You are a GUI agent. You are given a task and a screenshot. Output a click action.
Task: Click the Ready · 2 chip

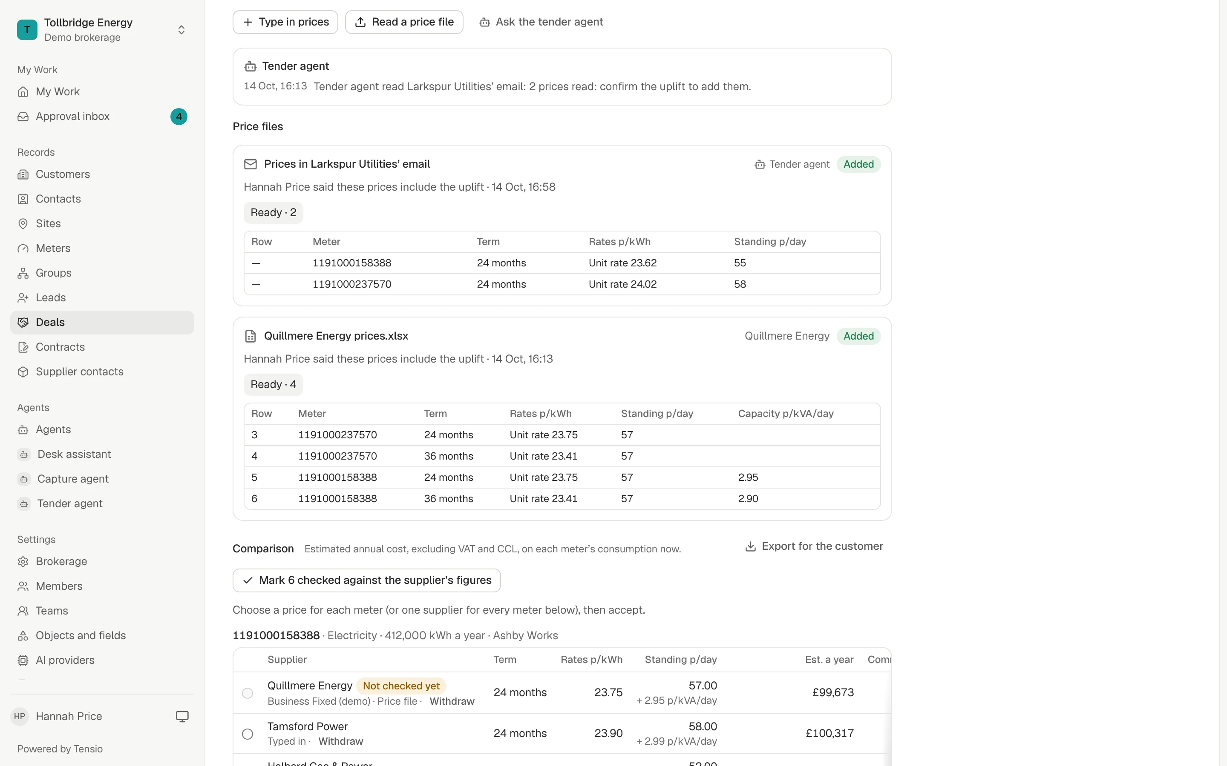[273, 213]
